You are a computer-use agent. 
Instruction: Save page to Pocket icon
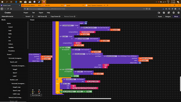(x=147, y=9)
